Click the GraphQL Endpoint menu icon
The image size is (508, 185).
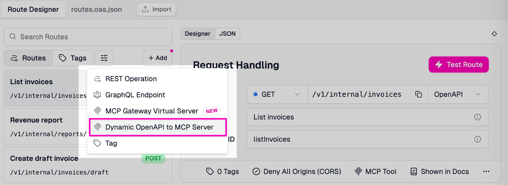(x=97, y=95)
